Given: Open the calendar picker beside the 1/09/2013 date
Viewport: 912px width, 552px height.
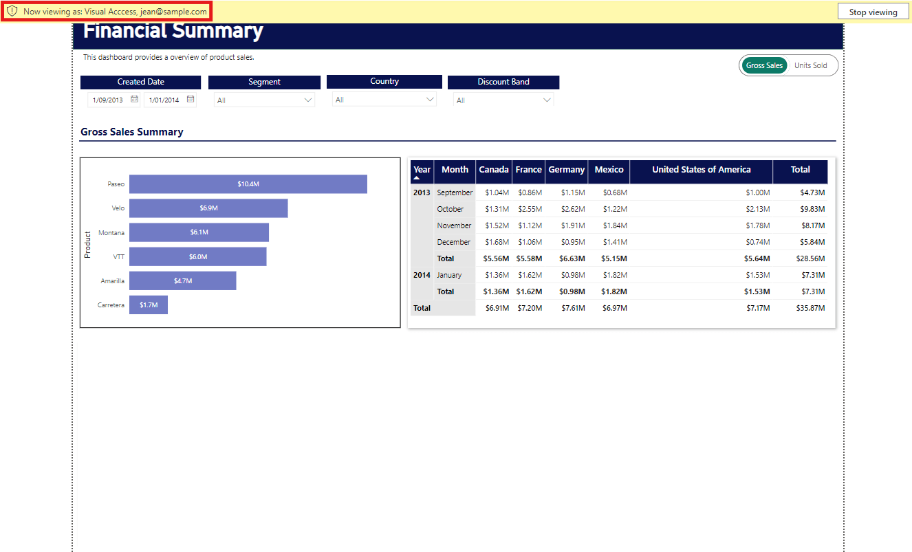Looking at the screenshot, I should [135, 100].
